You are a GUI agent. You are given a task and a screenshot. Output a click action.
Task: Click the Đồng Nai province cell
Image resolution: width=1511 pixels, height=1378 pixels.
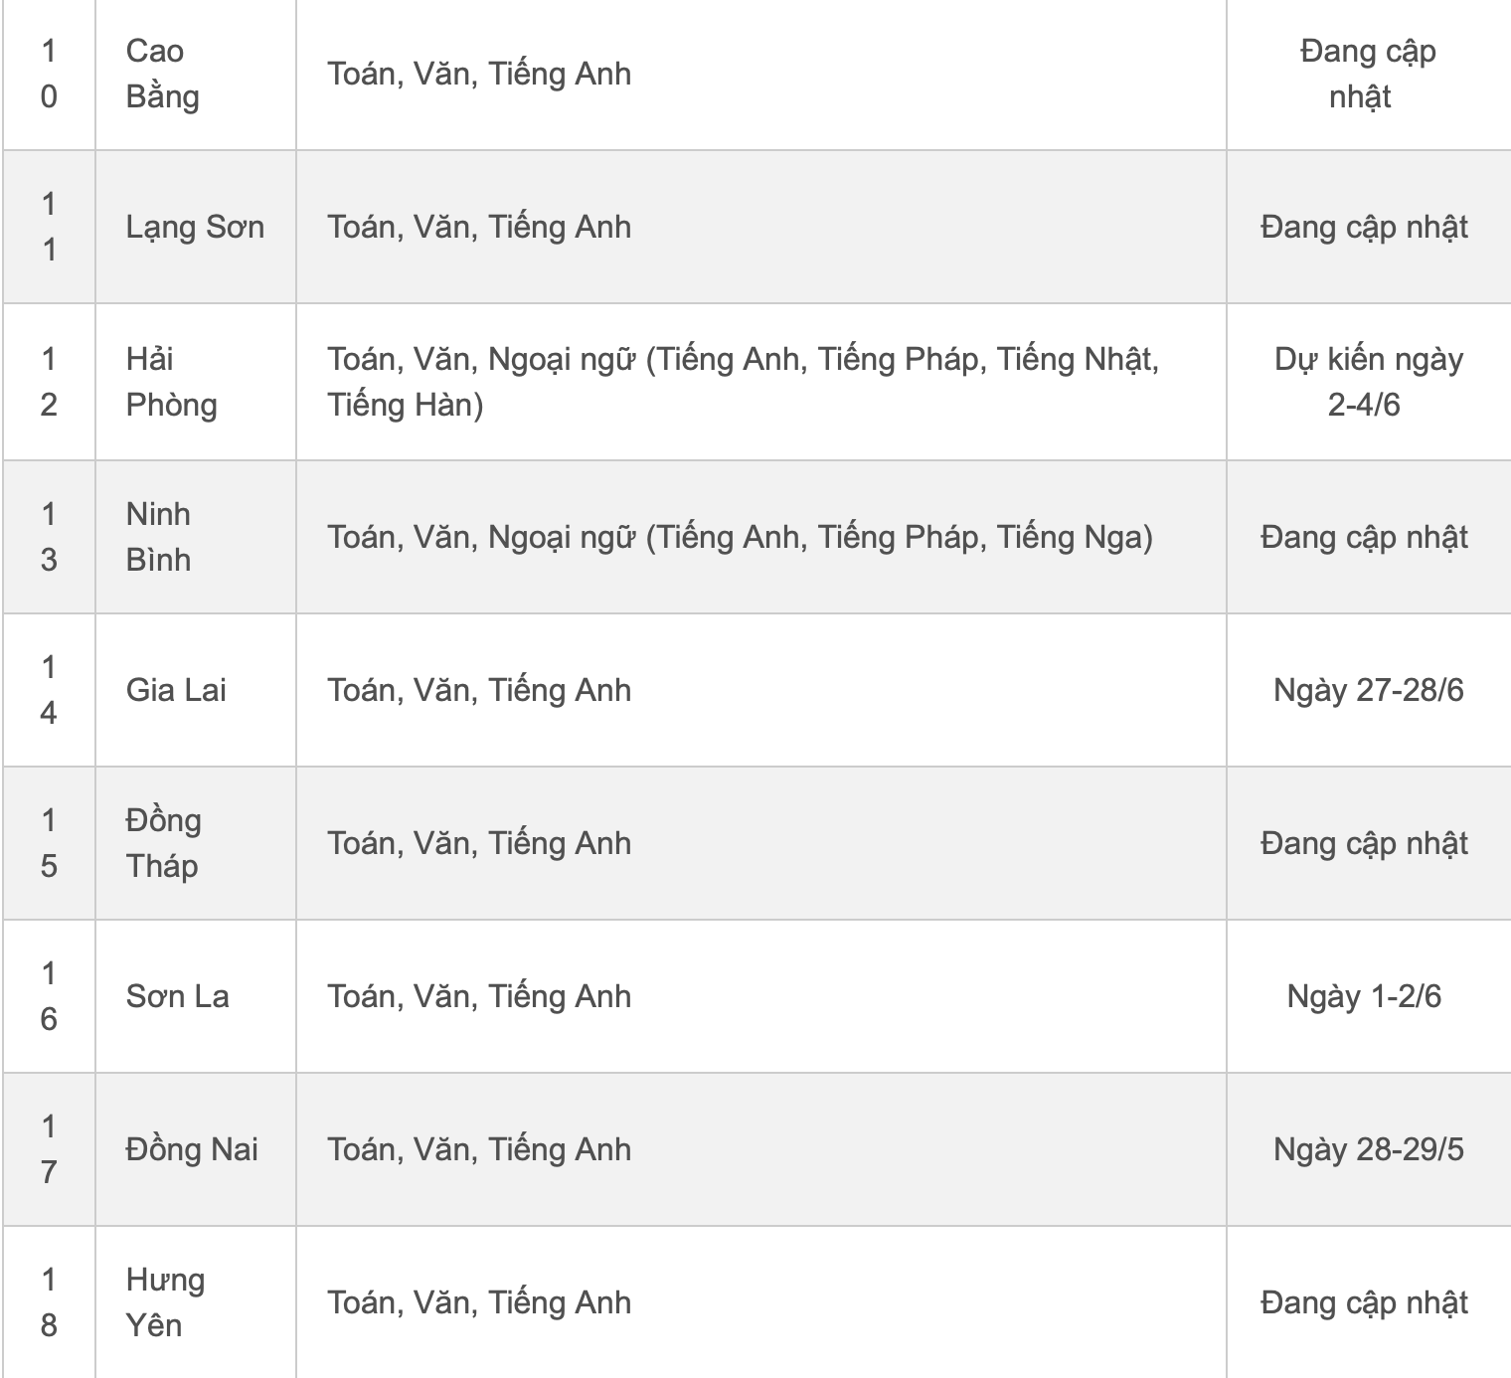point(192,1149)
